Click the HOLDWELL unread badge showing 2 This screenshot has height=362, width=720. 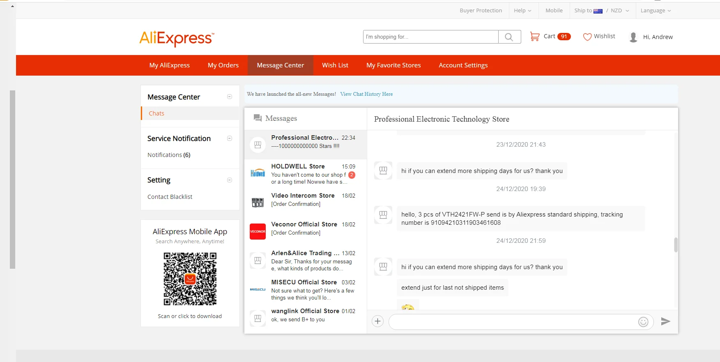coord(352,175)
